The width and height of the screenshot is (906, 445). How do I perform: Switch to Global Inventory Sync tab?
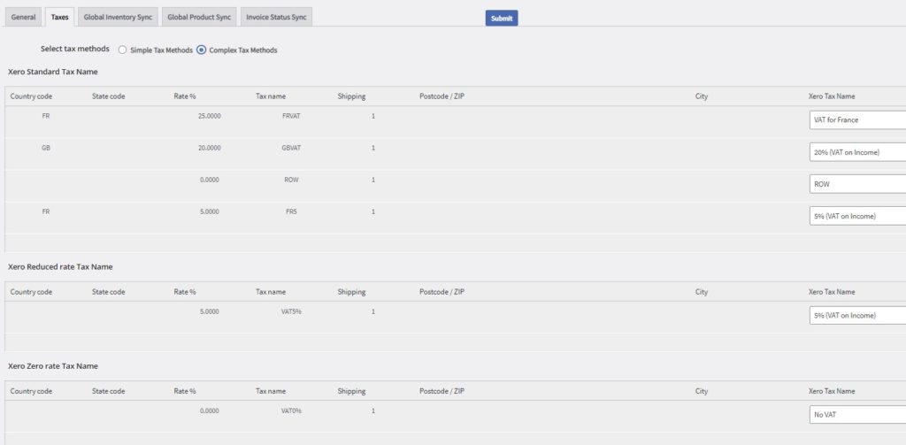tap(118, 18)
